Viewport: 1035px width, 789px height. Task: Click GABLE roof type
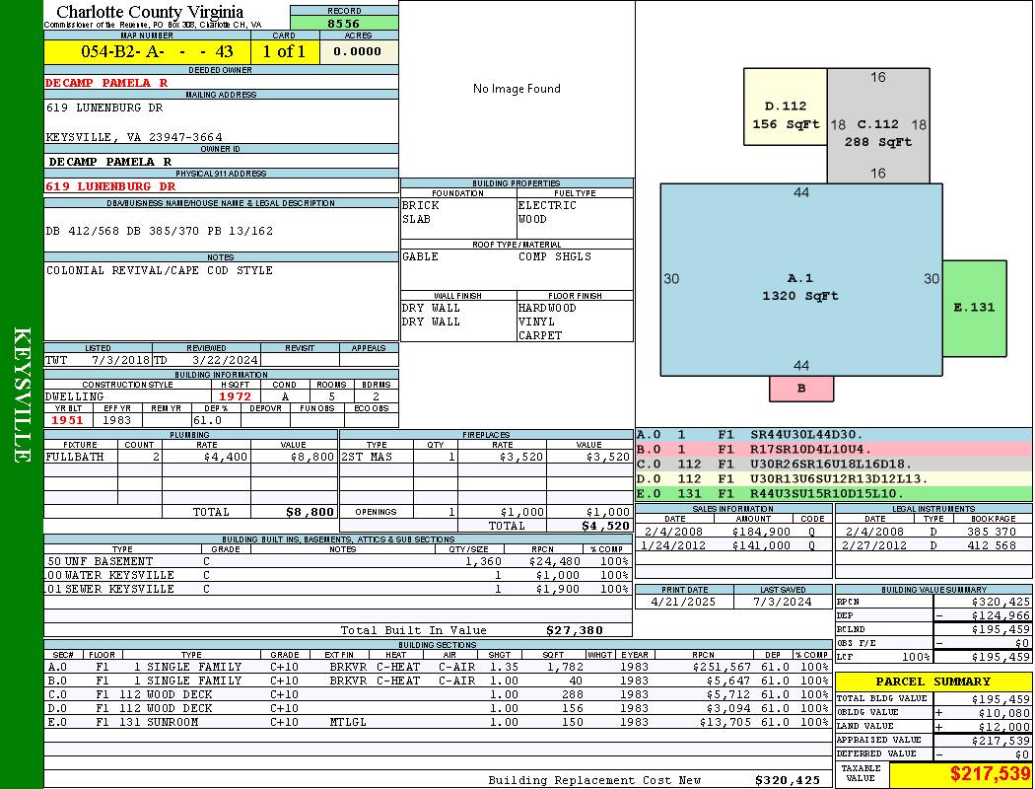pyautogui.click(x=420, y=256)
